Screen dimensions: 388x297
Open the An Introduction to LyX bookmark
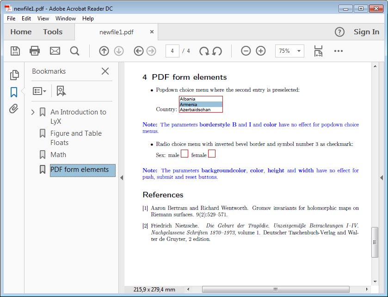click(78, 117)
